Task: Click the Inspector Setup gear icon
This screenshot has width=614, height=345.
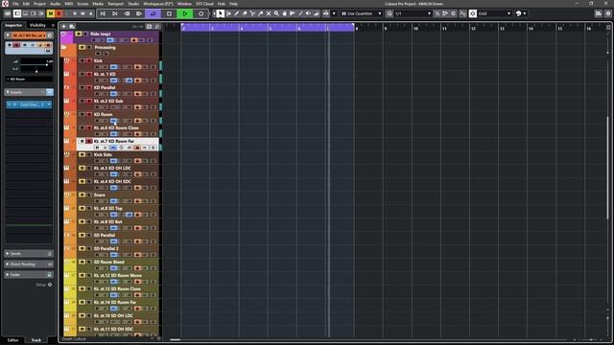Action: (x=50, y=285)
